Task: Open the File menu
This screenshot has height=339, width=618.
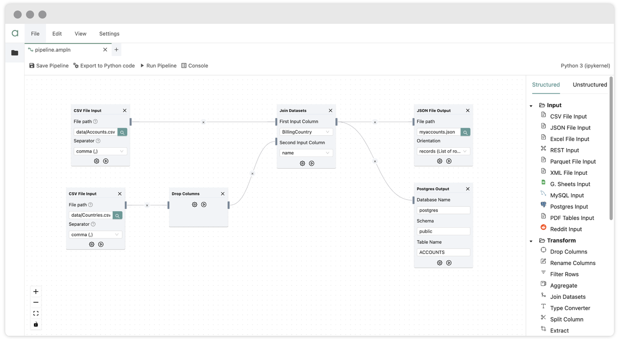Action: point(35,34)
